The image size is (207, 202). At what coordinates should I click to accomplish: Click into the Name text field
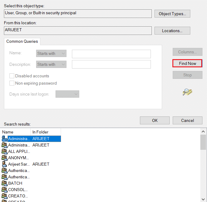coord(111,54)
